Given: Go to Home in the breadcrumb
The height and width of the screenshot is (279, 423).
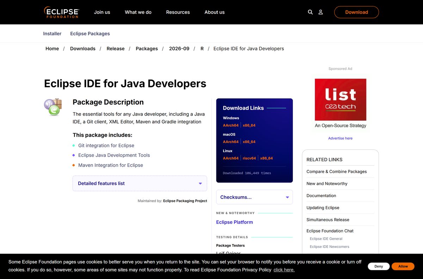Looking at the screenshot, I should 52,49.
